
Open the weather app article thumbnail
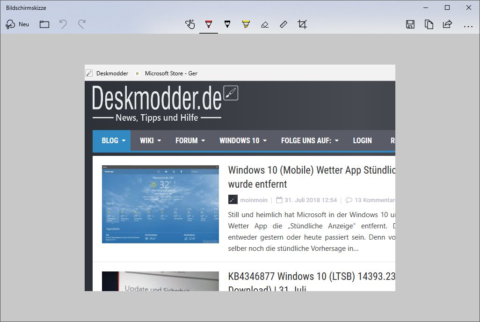[160, 205]
